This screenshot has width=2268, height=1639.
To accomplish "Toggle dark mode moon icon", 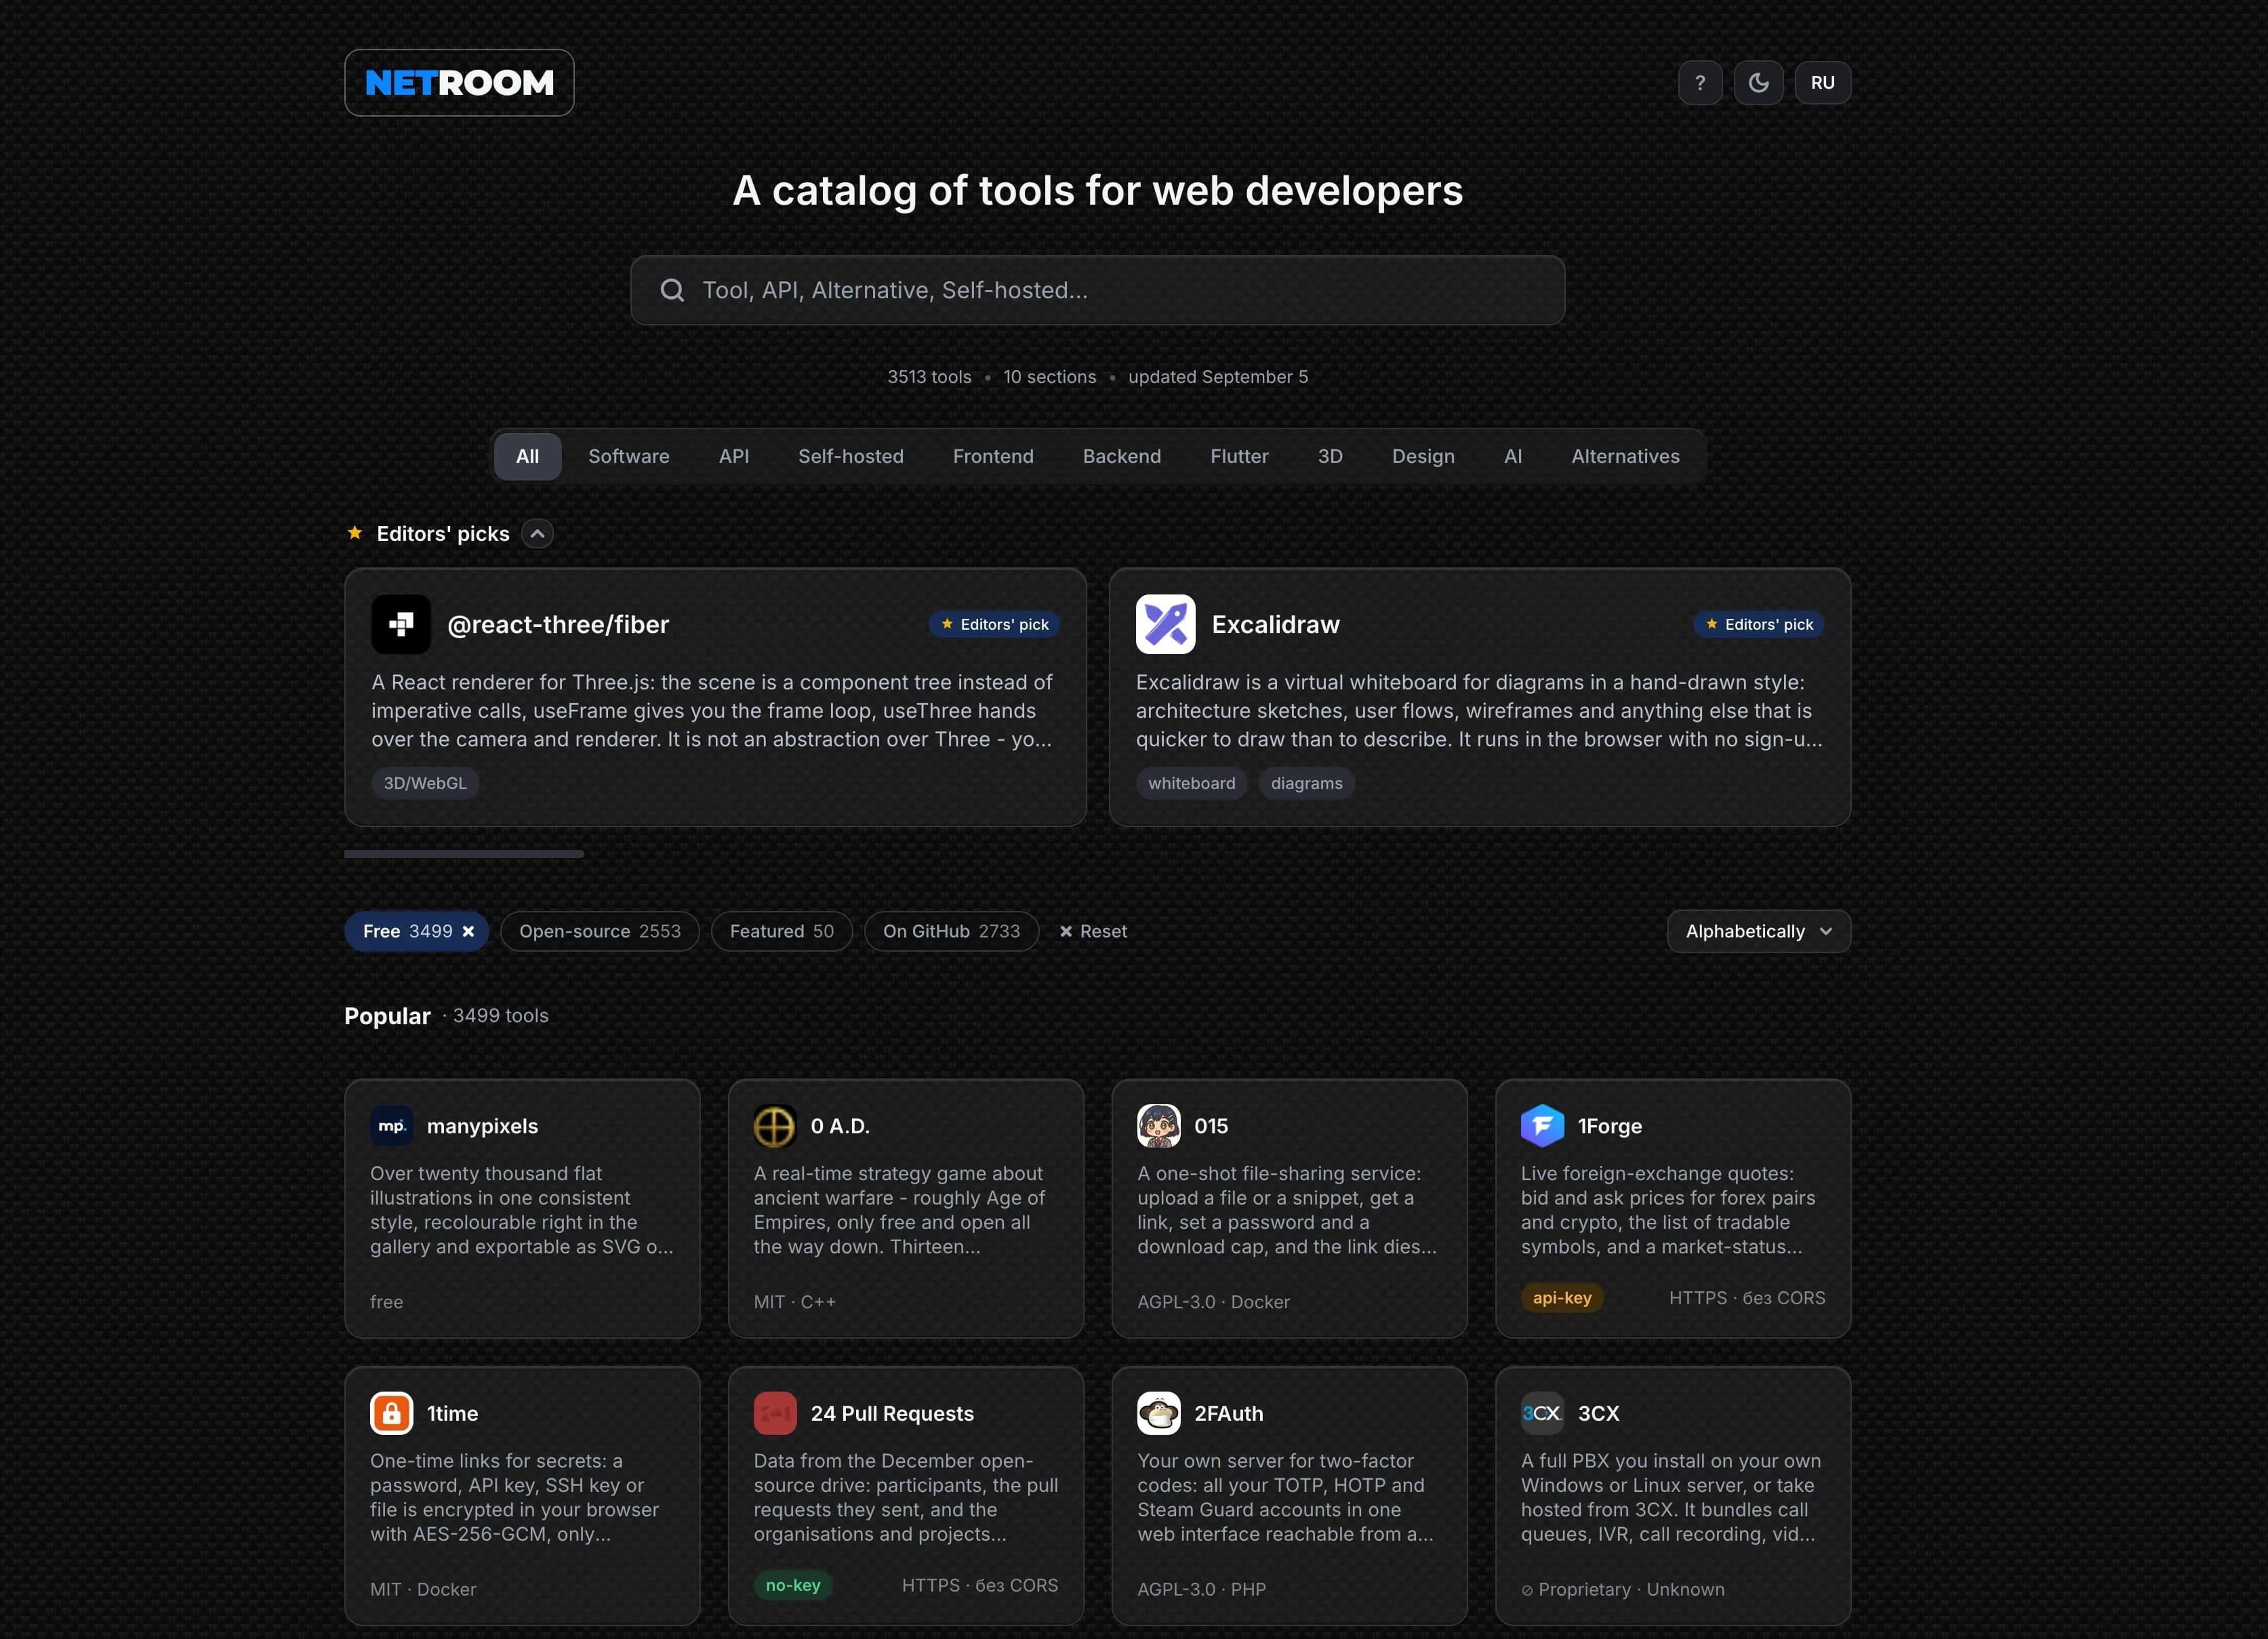I will [x=1758, y=83].
